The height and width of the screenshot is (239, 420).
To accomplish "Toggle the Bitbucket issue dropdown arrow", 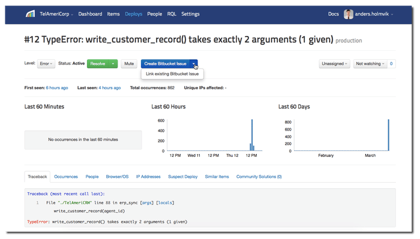I will 194,63.
